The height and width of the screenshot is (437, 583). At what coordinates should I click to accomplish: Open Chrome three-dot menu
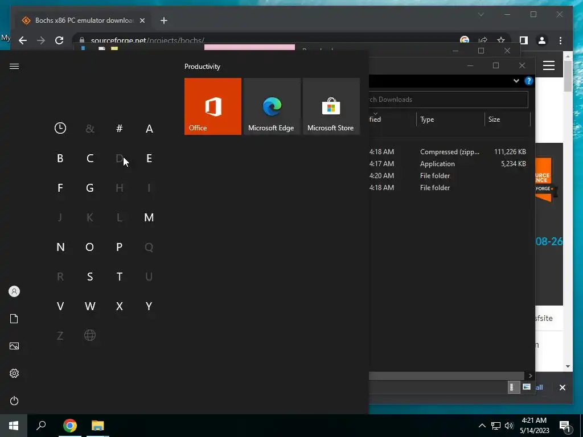pos(560,40)
